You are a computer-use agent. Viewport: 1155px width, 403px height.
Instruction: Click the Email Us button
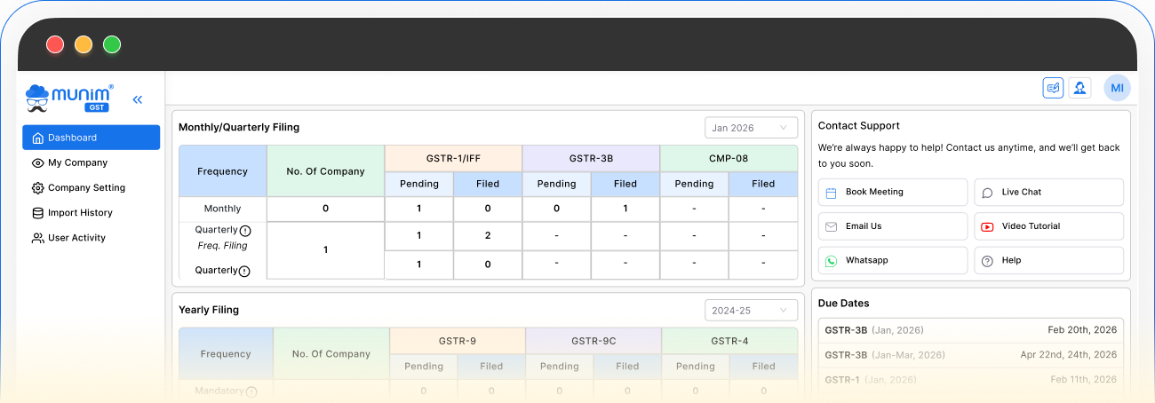point(893,226)
